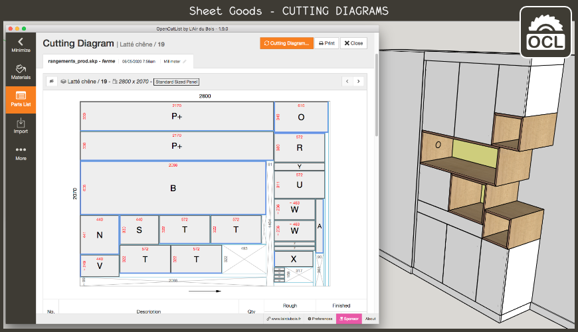Click the 317 wide crossed offcut area
Viewport: 578px width, 332px height.
(299, 275)
